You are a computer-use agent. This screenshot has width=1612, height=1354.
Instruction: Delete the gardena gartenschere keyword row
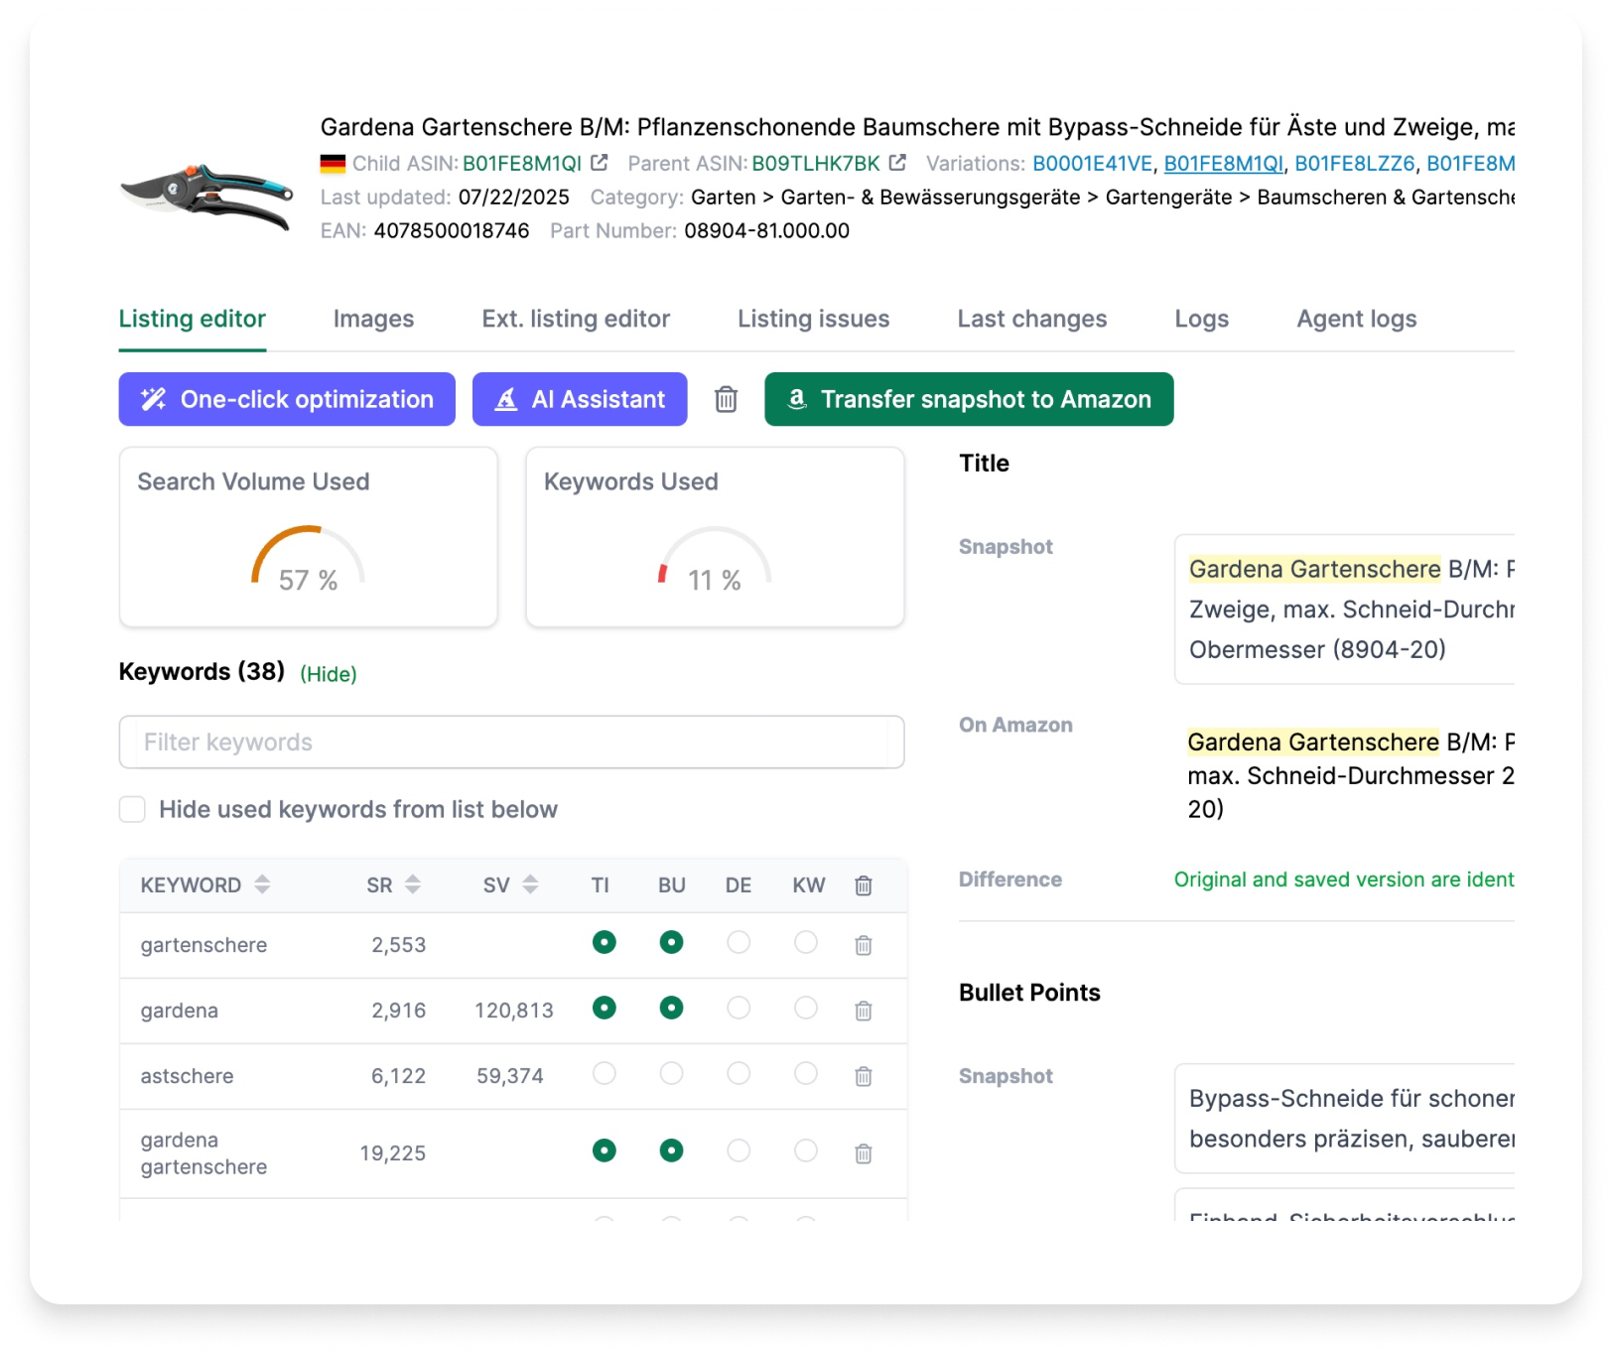pyautogui.click(x=864, y=1153)
